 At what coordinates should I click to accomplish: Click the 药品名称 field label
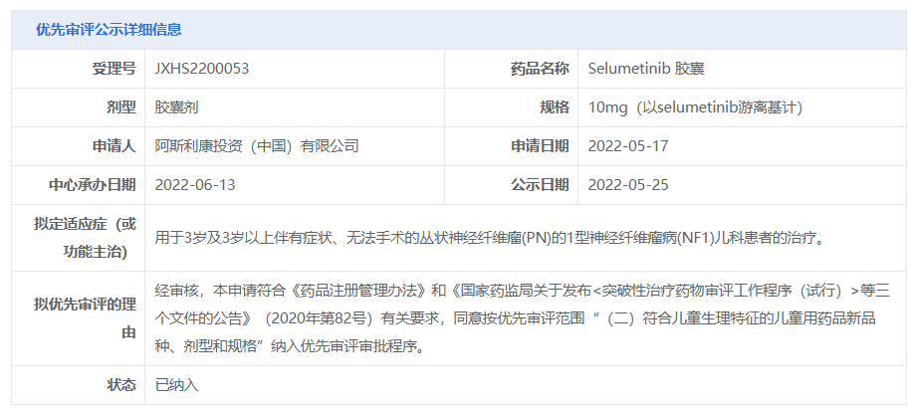pyautogui.click(x=540, y=69)
